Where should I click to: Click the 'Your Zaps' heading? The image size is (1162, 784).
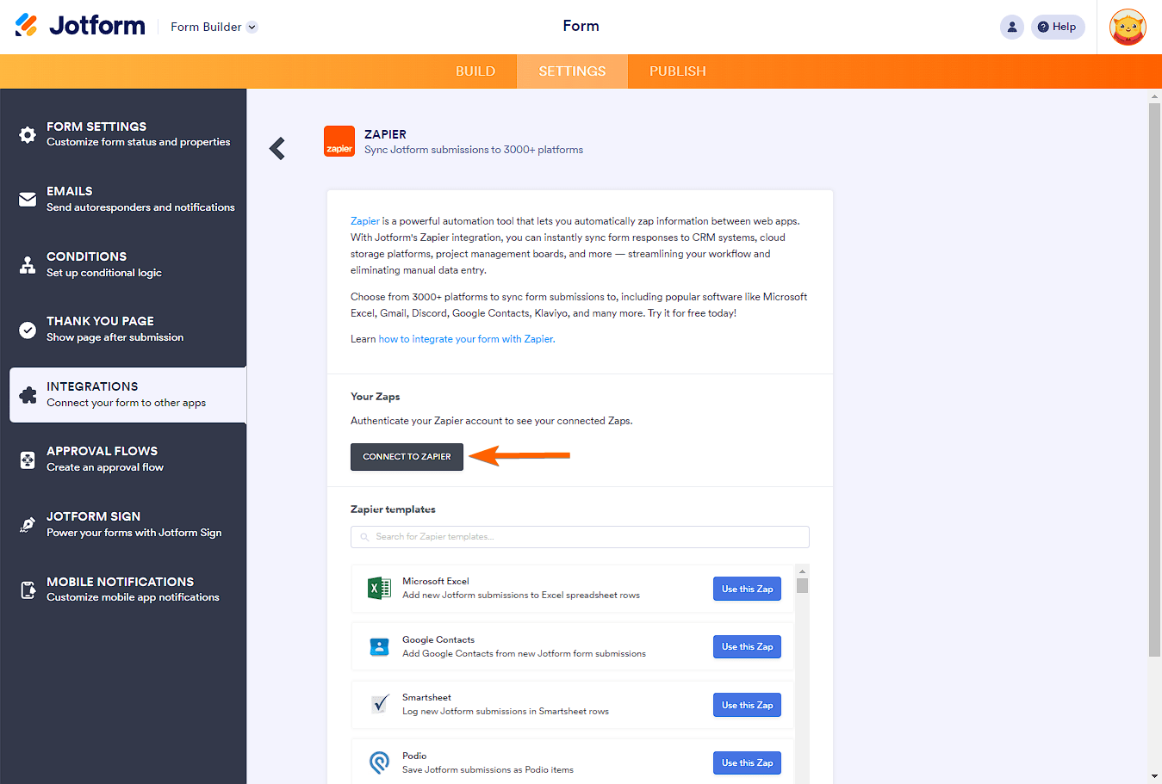(x=376, y=397)
